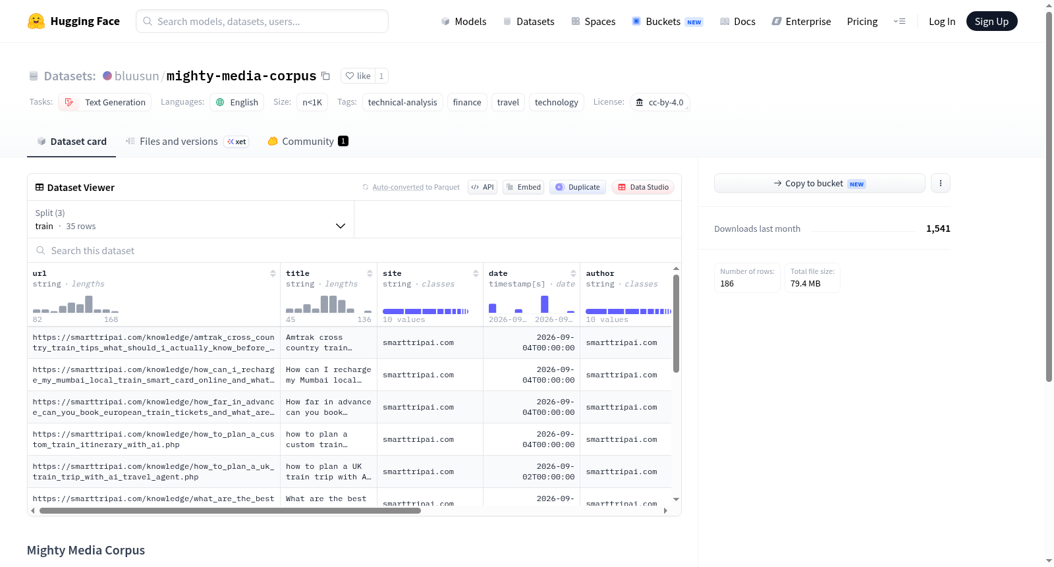
Task: Focus the Search models, datasets, users field
Action: click(x=262, y=21)
